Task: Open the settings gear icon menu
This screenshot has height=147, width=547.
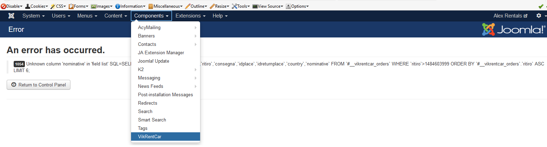Action: [x=539, y=16]
